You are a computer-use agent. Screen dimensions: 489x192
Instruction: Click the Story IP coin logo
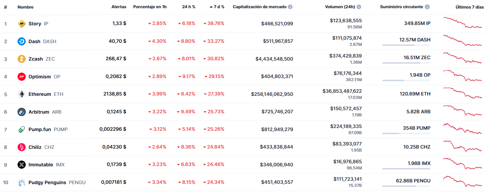pyautogui.click(x=22, y=24)
